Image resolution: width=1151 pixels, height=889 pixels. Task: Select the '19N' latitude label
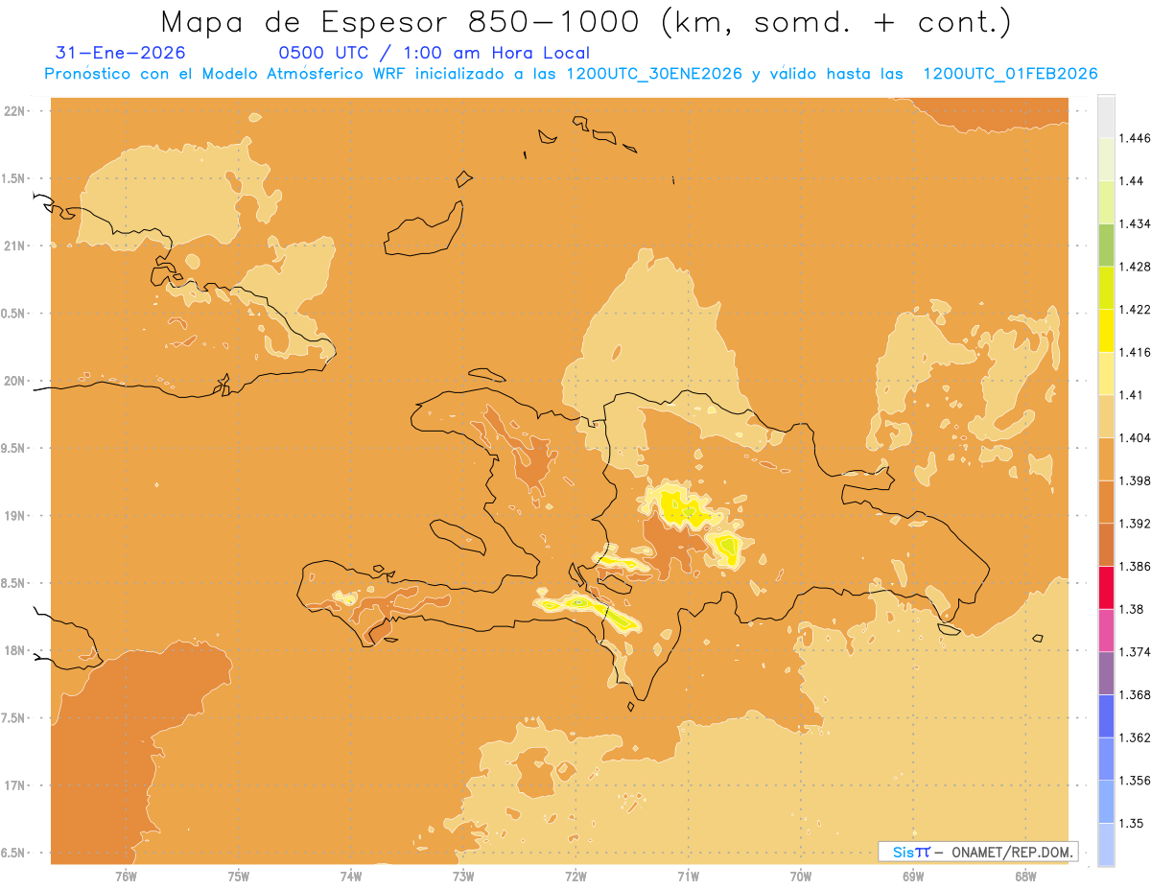coord(14,515)
